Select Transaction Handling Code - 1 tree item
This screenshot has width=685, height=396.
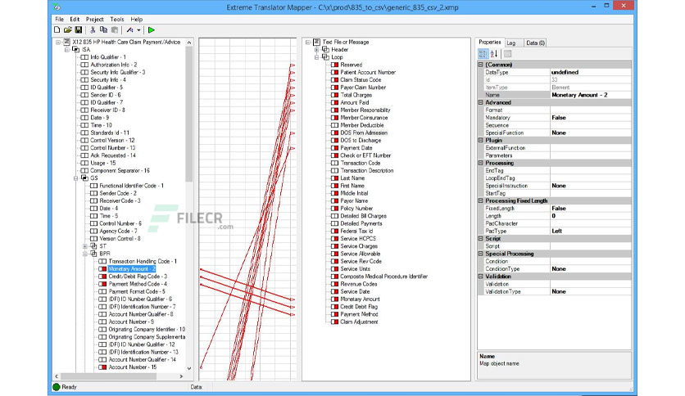tap(143, 261)
